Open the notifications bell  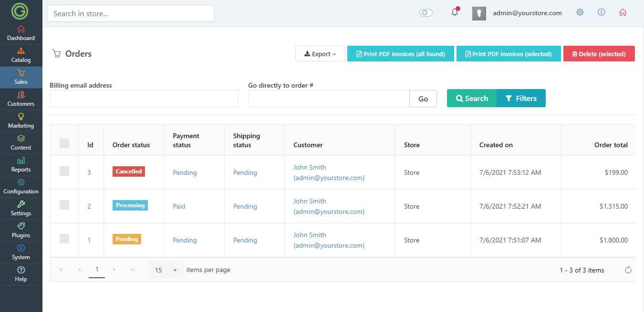click(x=455, y=12)
